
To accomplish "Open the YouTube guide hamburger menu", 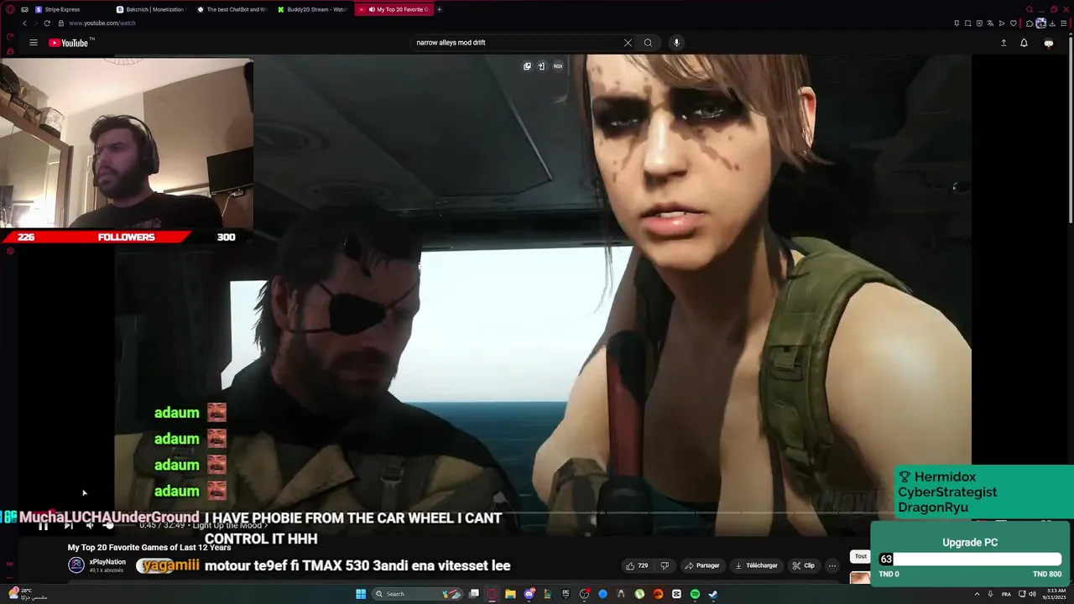I will (x=34, y=43).
